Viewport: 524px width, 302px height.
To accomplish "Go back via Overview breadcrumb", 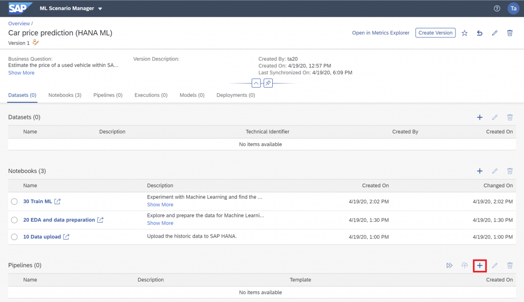I will (19, 24).
